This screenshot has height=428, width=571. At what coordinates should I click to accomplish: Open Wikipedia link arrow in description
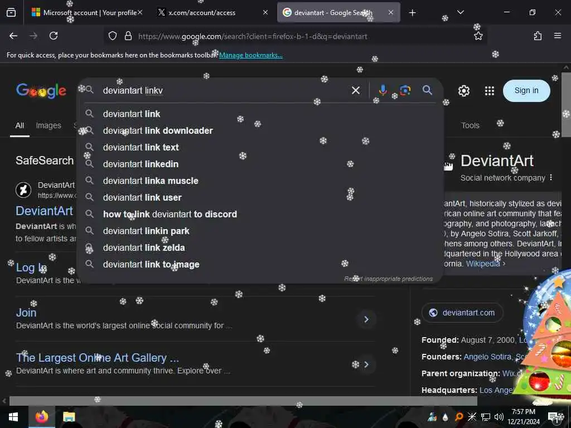click(x=504, y=264)
